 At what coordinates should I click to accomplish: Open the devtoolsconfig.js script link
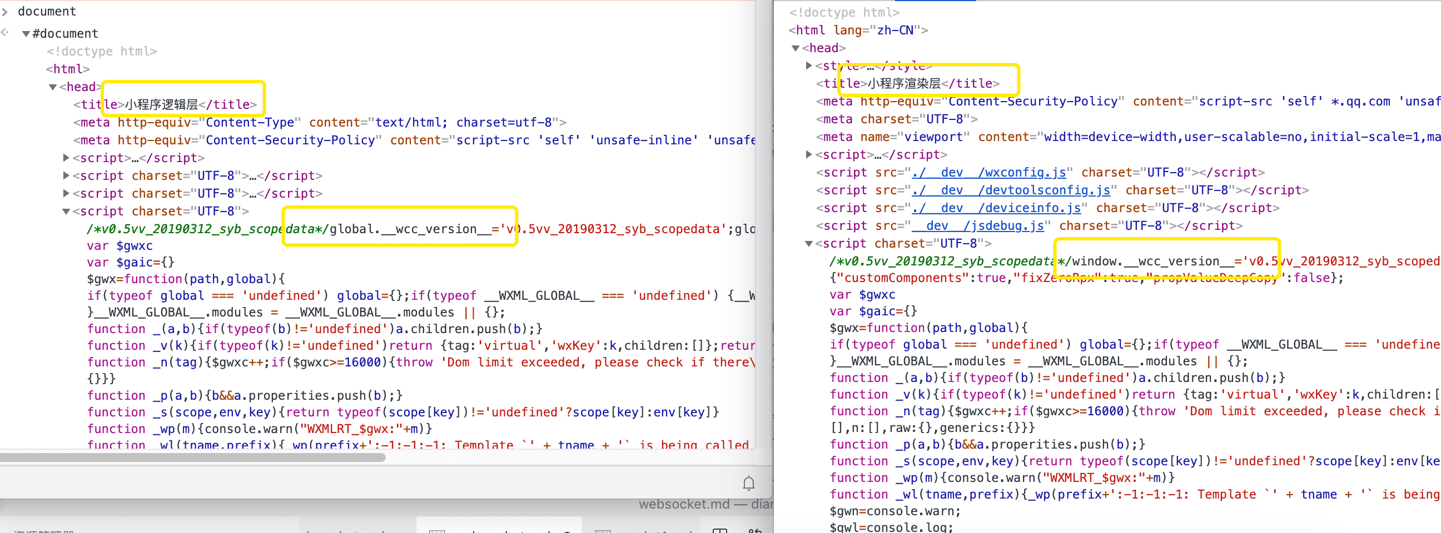tap(1011, 190)
